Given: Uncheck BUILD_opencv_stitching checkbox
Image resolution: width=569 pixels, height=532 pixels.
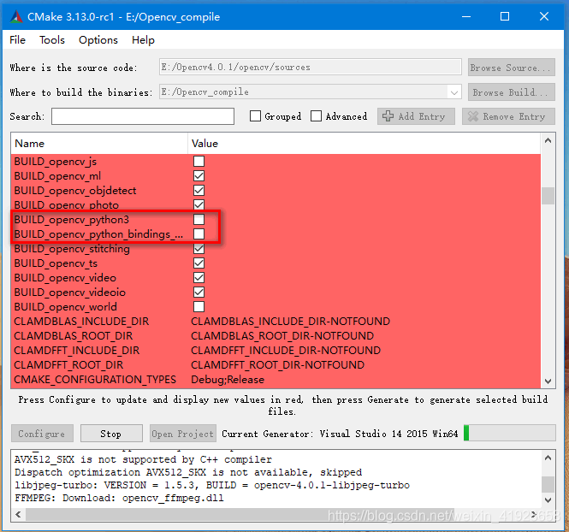Looking at the screenshot, I should (x=199, y=248).
